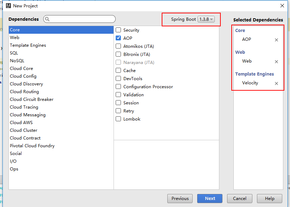
Task: Open Spring Boot version dropdown
Action: [x=206, y=19]
